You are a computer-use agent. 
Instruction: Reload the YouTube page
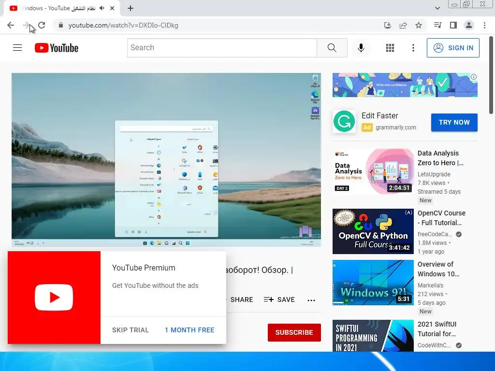tap(42, 25)
